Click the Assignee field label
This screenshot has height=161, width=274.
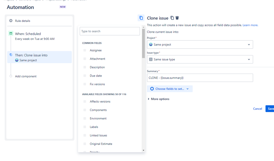tap(96, 50)
